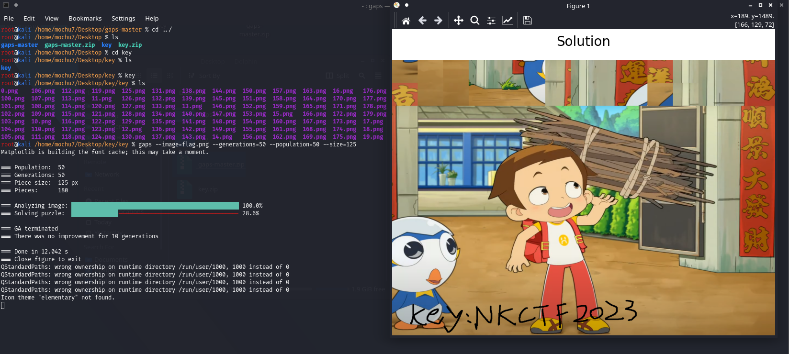789x354 pixels.
Task: Save the figure with disk icon
Action: pyautogui.click(x=528, y=21)
